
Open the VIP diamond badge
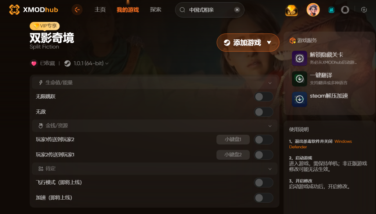tap(291, 10)
